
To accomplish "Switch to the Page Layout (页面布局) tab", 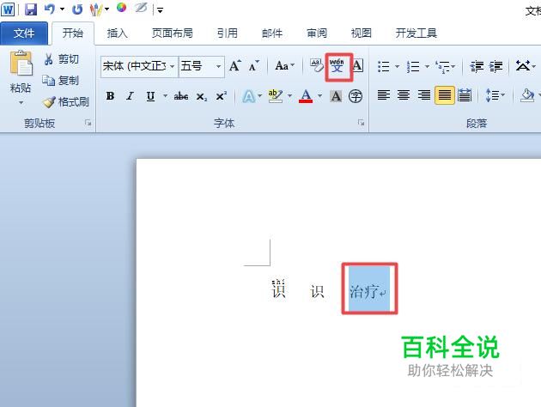I will click(172, 33).
